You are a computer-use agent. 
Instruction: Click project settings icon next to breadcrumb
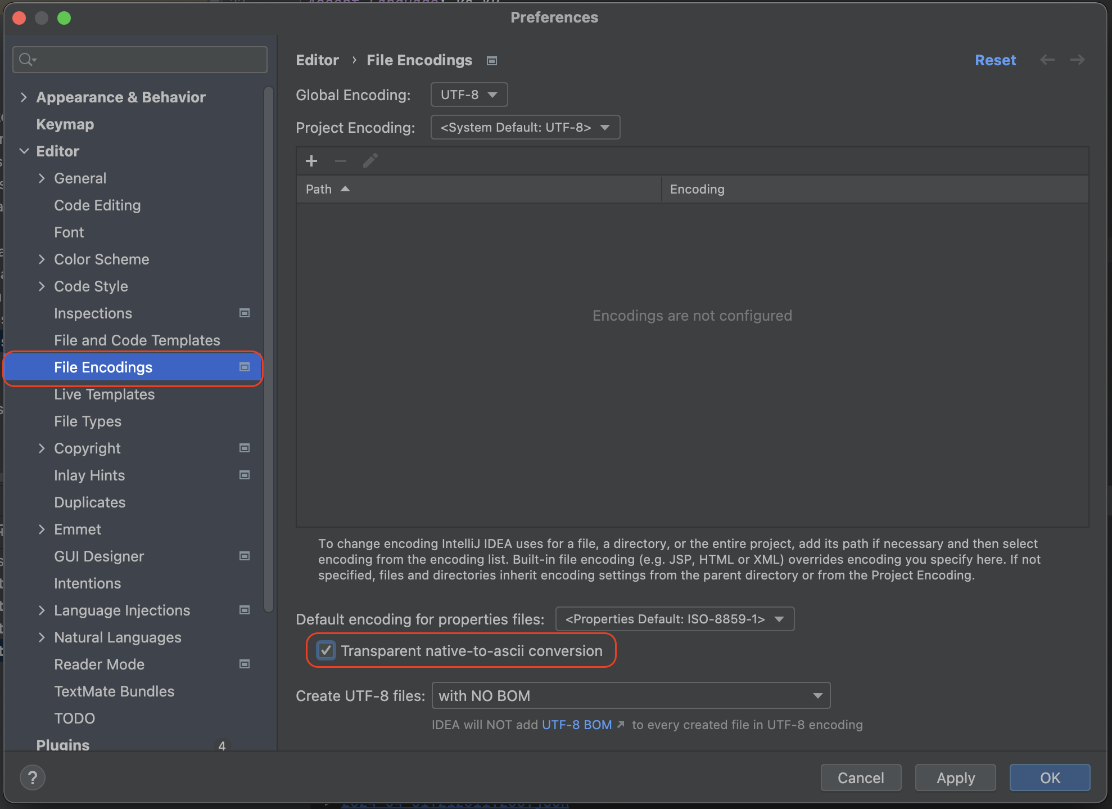(x=492, y=61)
